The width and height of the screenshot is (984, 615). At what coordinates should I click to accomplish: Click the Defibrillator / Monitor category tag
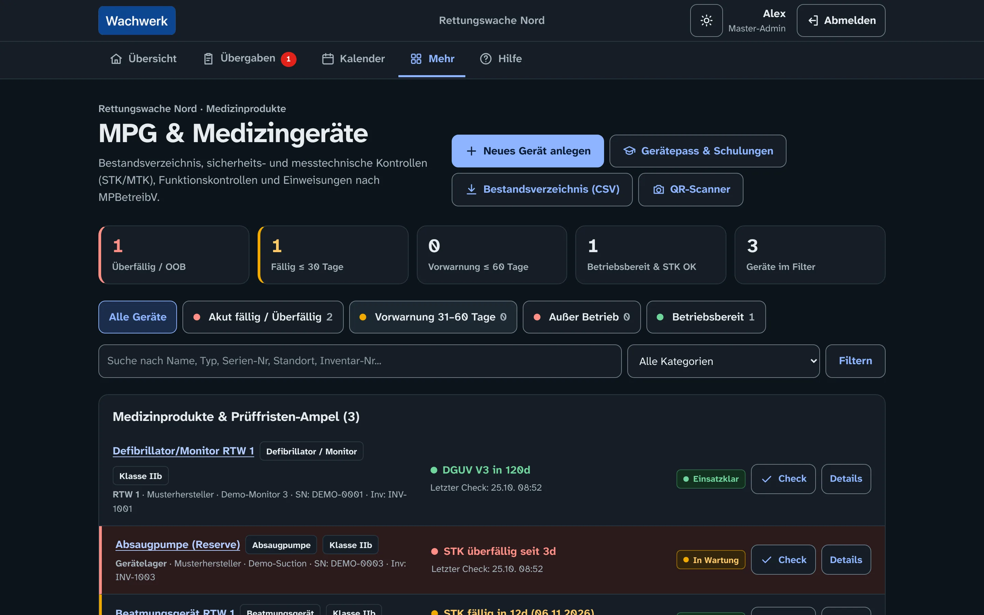(x=312, y=451)
